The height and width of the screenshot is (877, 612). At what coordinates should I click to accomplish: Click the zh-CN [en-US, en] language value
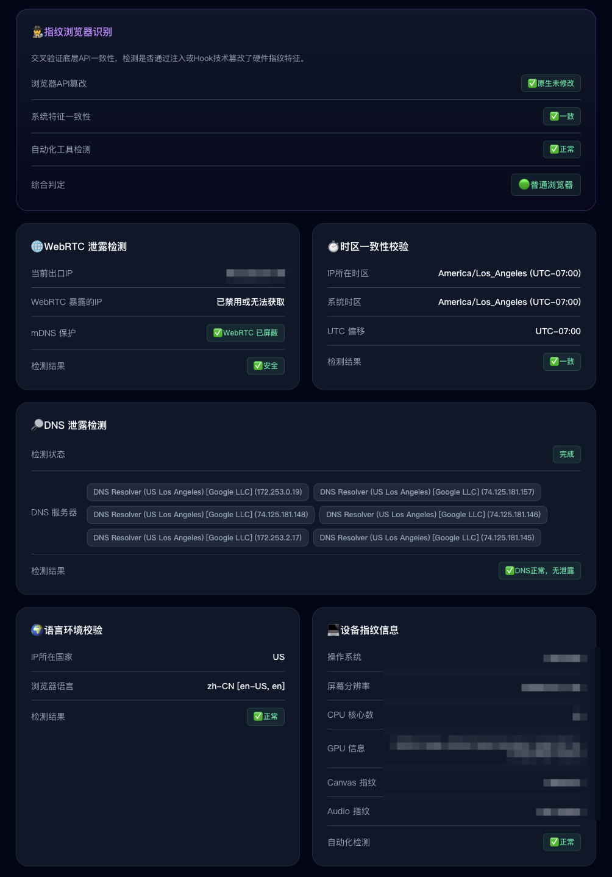pyautogui.click(x=246, y=686)
